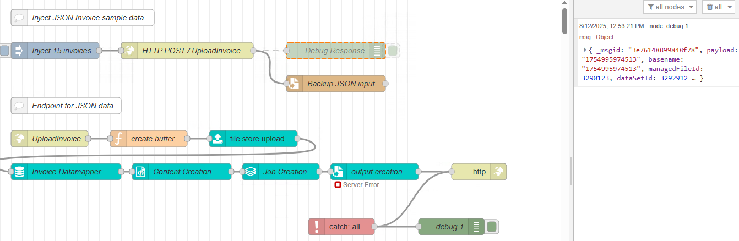Click the Content Creation document icon

click(x=140, y=172)
